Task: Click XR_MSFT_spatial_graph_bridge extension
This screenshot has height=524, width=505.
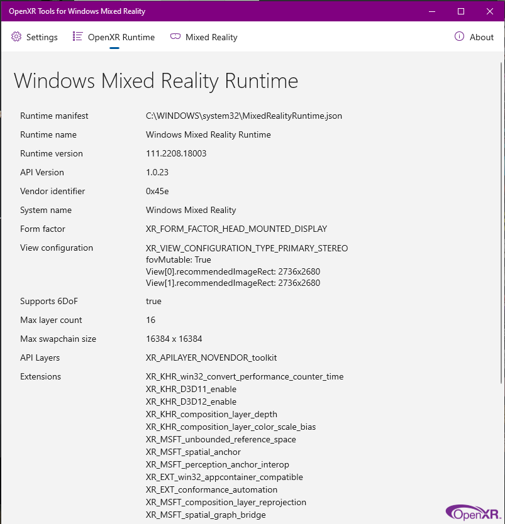Action: [x=206, y=515]
